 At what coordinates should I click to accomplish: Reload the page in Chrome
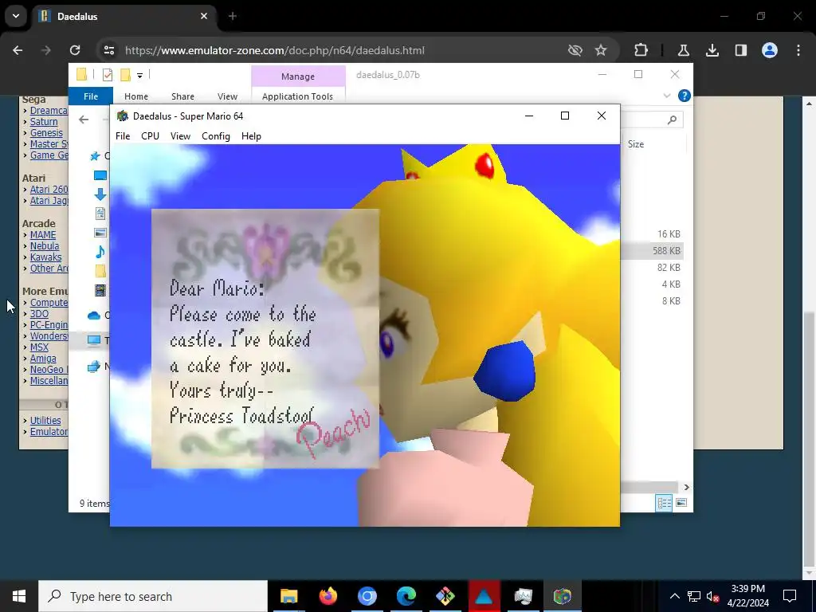[75, 50]
